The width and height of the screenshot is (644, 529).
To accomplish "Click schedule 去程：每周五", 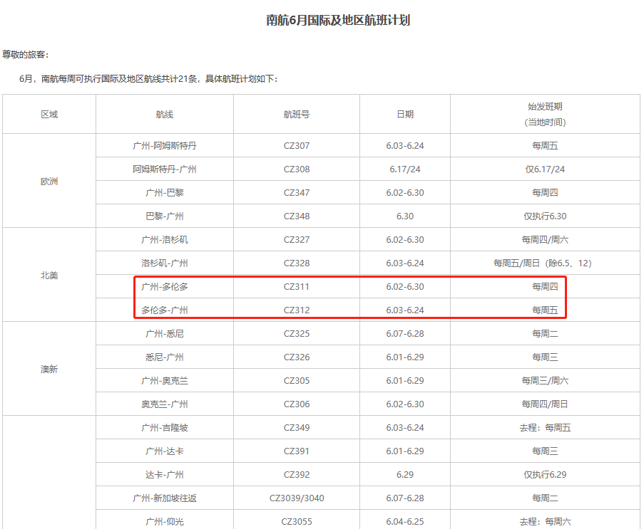I will tap(545, 428).
